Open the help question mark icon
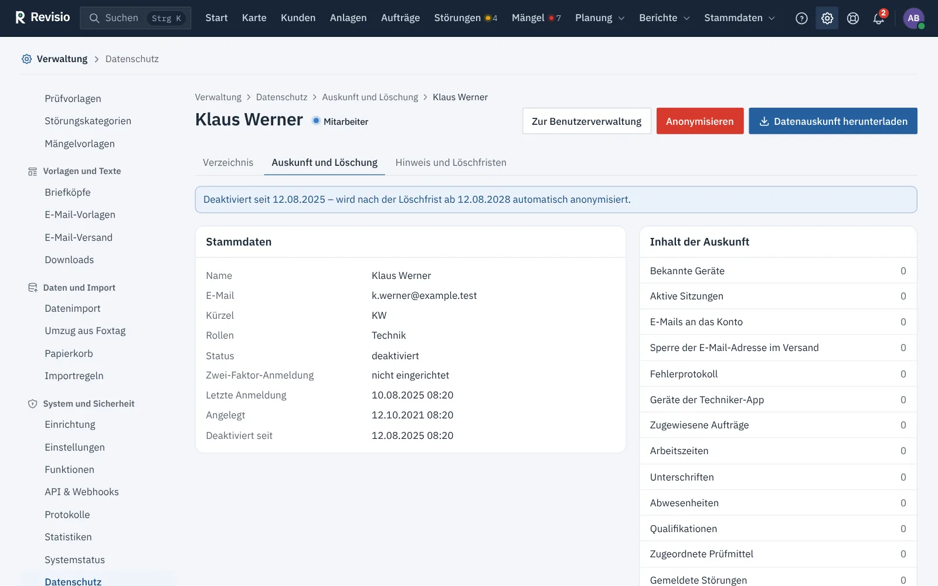 tap(801, 18)
